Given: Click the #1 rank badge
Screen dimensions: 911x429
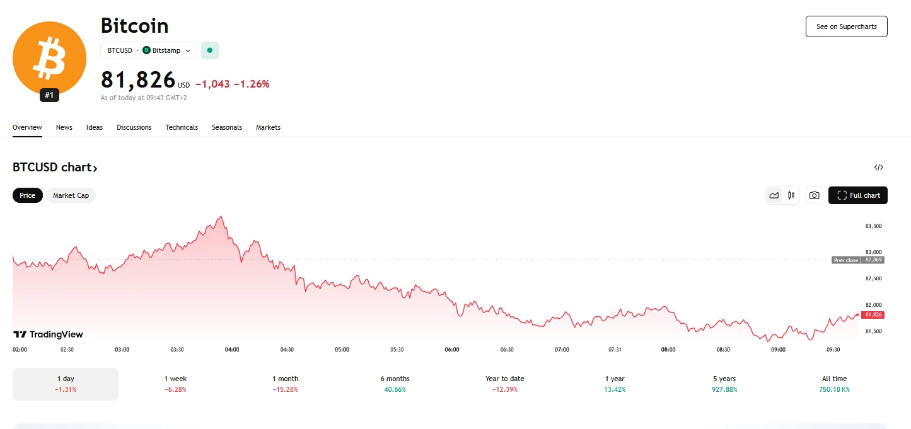Looking at the screenshot, I should (49, 95).
